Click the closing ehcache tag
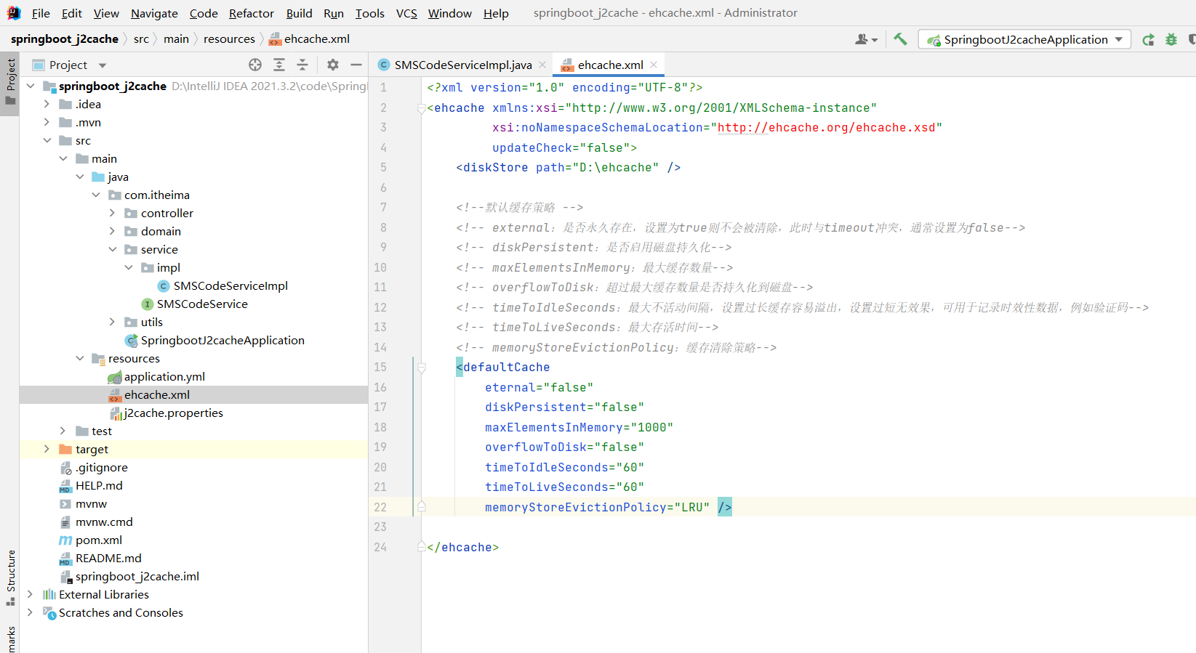Viewport: 1196px width, 653px height. (462, 548)
